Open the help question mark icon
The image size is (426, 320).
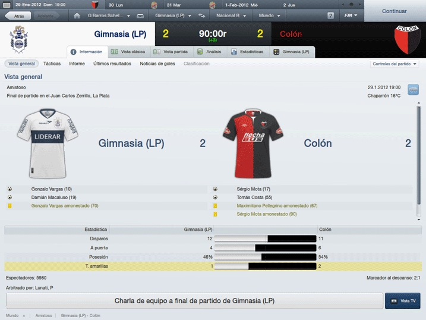point(330,16)
